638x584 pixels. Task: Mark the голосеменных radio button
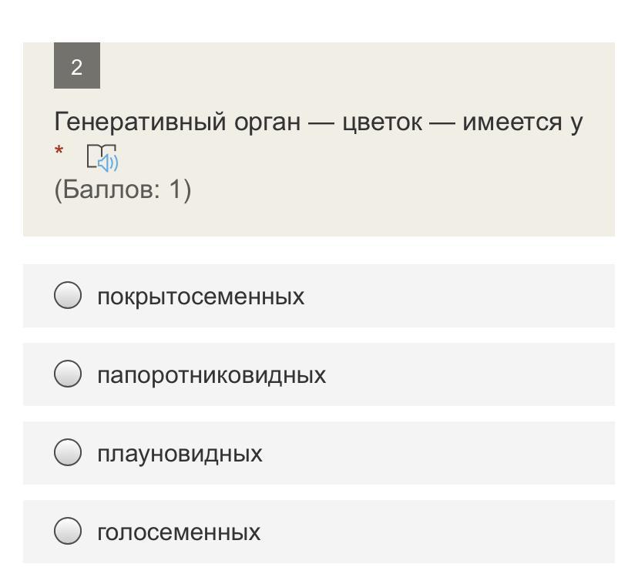(x=68, y=532)
